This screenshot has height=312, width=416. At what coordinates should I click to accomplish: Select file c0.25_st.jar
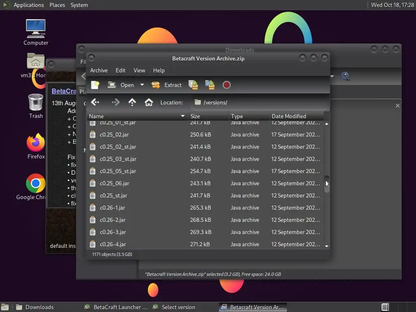coord(205,195)
